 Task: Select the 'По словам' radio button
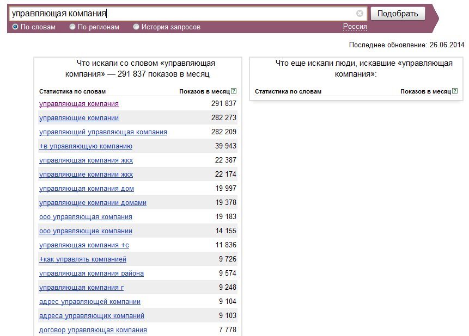[15, 27]
